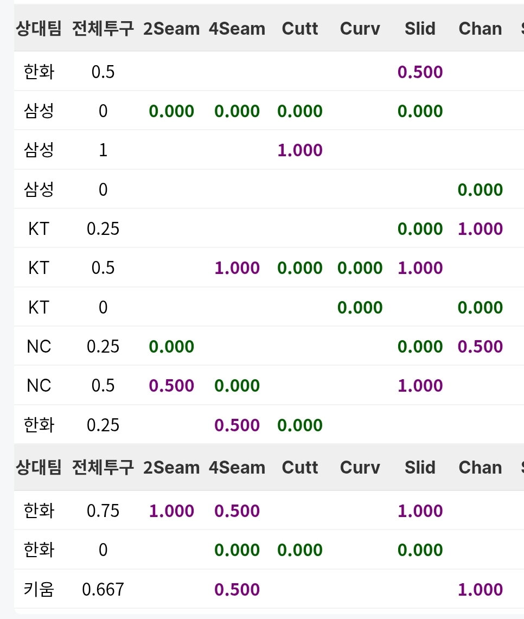Image resolution: width=524 pixels, height=619 pixels.
Task: Click the KT row with 0.25 전체투구
Action: [269, 228]
